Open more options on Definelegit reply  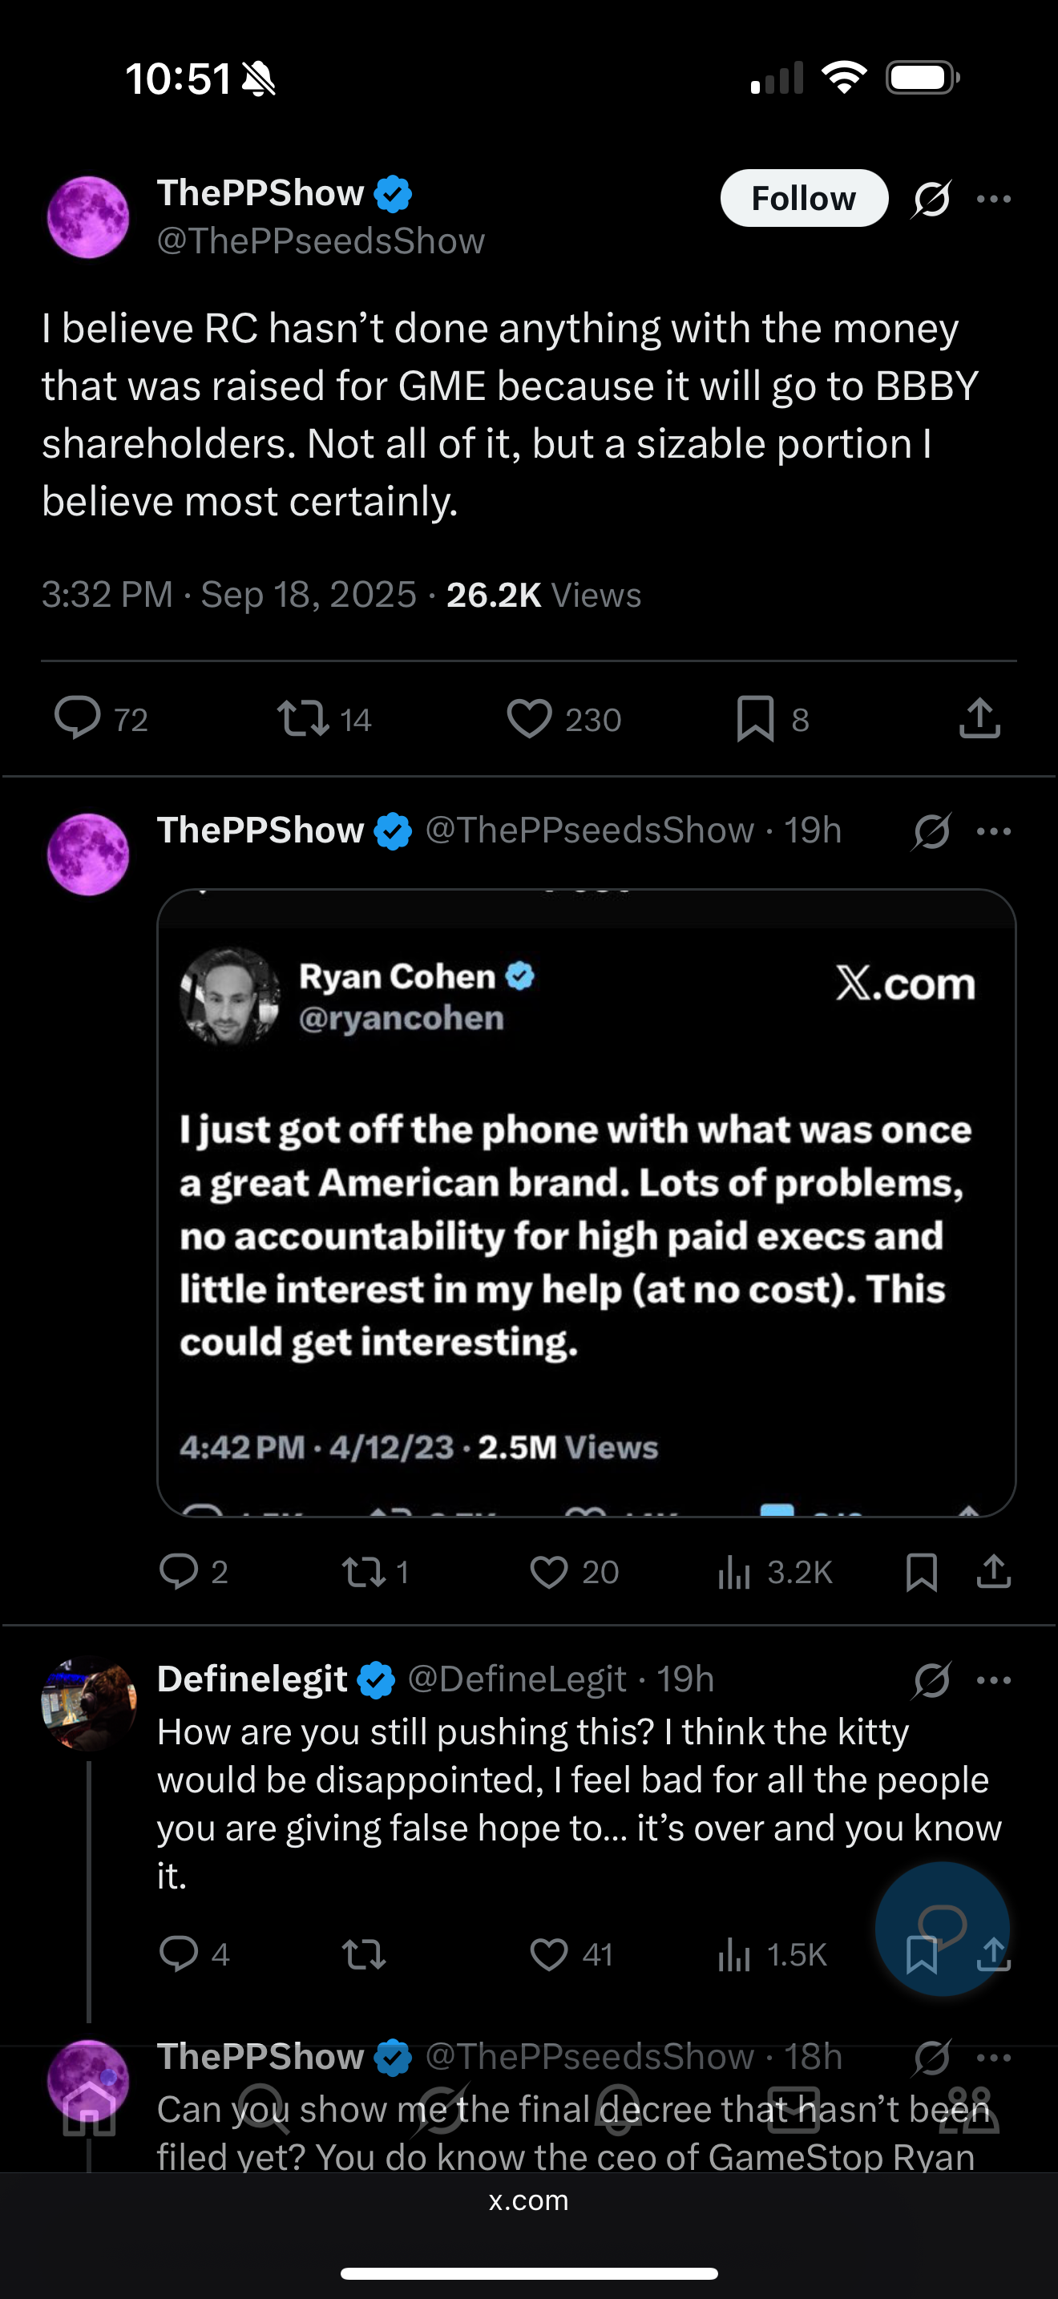(994, 1680)
